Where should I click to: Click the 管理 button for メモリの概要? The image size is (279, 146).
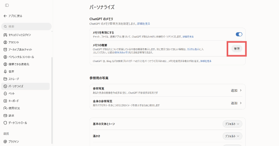pos(237,49)
